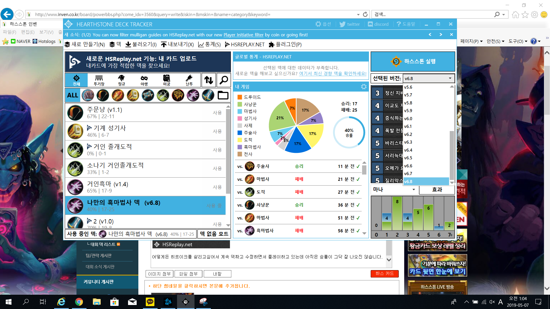The image size is (550, 309).
Task: Open the 통계(S) statistics menu
Action: [x=209, y=44]
